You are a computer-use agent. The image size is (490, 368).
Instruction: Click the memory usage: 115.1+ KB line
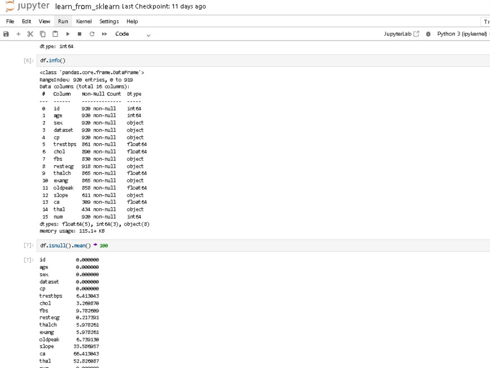(x=72, y=231)
